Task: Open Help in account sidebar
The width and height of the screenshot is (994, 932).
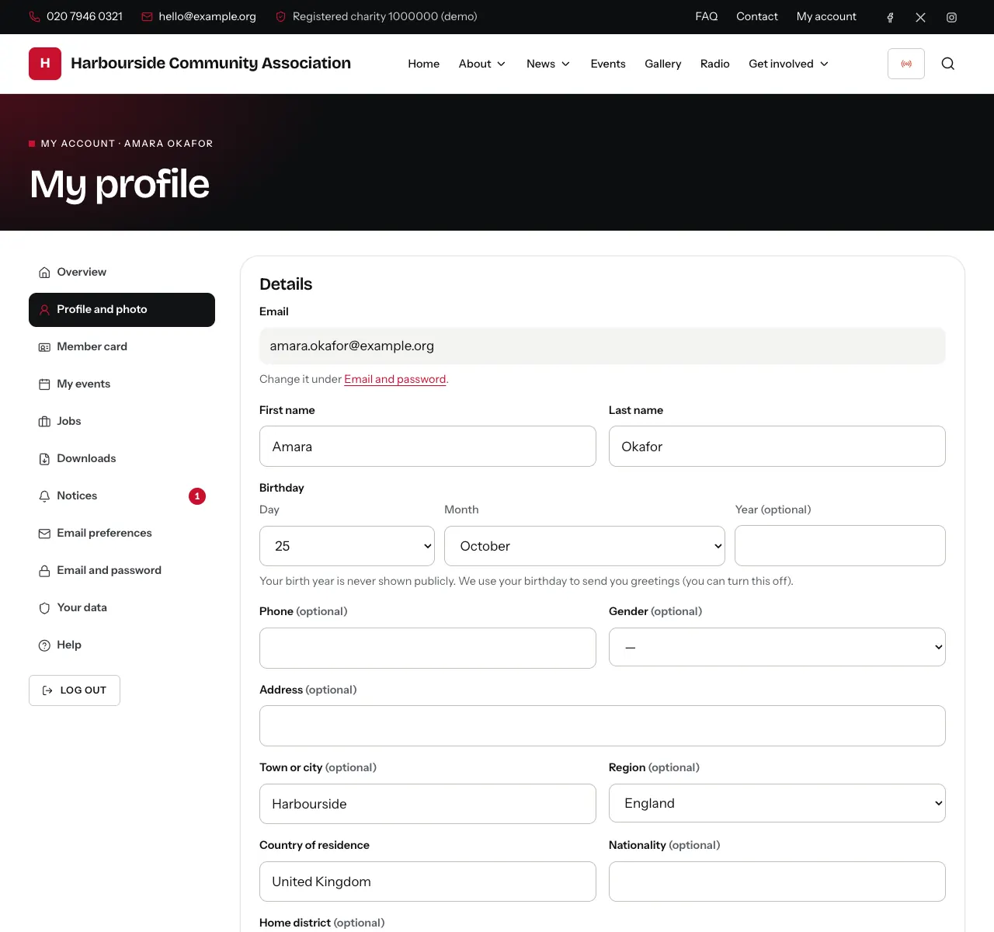Action: 122,645
